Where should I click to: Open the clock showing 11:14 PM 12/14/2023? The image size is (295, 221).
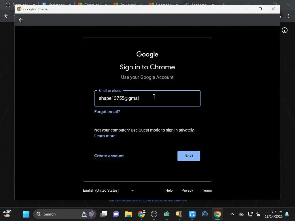pyautogui.click(x=274, y=214)
